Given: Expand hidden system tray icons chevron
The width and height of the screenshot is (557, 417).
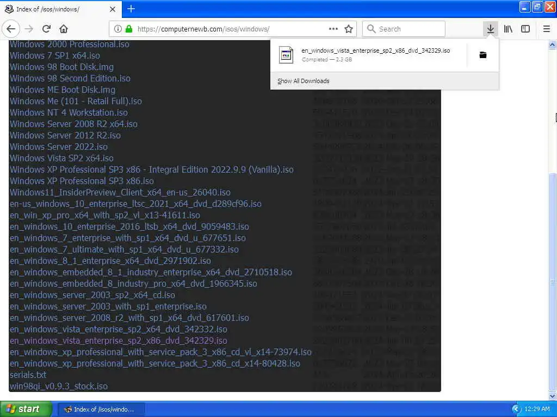Looking at the screenshot, I should click(516, 409).
